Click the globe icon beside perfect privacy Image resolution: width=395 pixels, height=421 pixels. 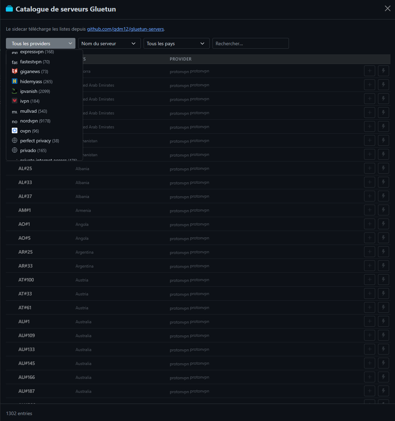15,140
